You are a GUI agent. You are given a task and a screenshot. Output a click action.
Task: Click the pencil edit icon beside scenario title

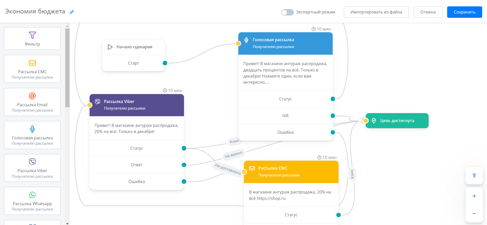72,12
